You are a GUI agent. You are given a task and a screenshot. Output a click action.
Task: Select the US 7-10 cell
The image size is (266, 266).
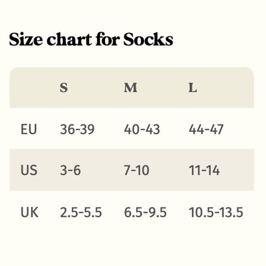pyautogui.click(x=136, y=170)
